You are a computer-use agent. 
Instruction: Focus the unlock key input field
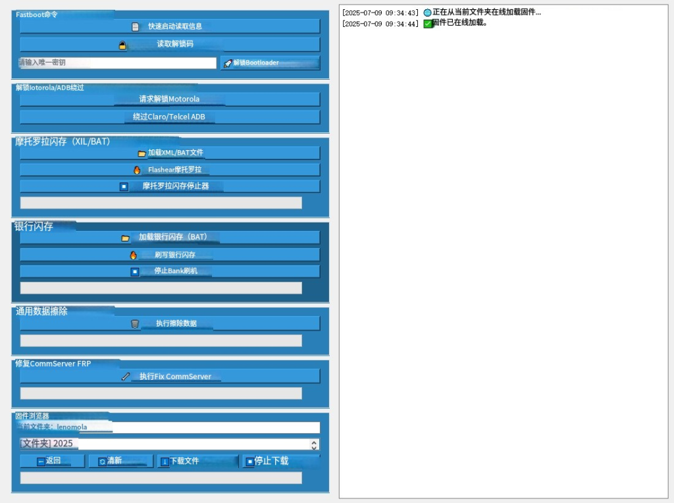[x=118, y=63]
